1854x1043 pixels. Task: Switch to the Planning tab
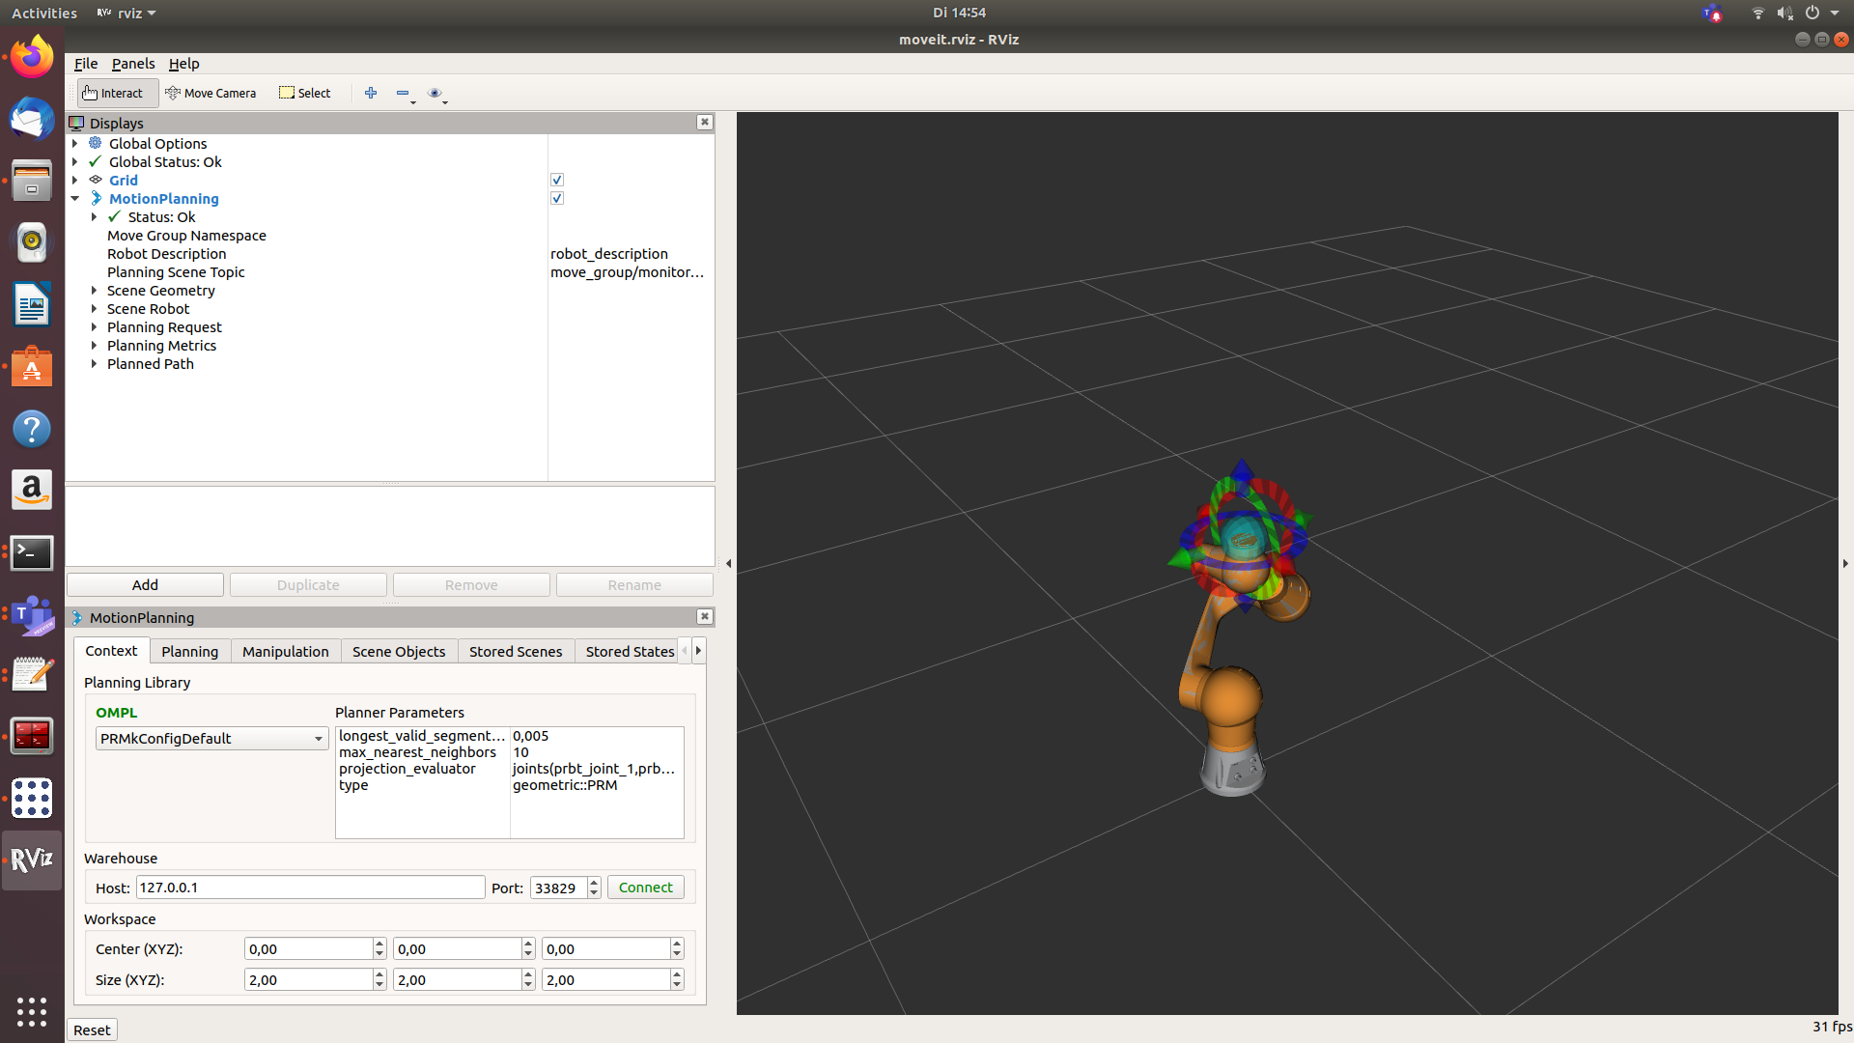click(189, 652)
